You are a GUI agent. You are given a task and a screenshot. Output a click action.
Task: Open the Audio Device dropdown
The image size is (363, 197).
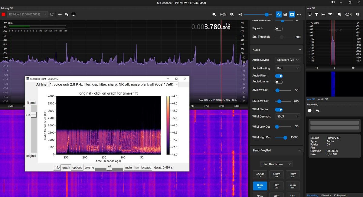click(x=287, y=60)
